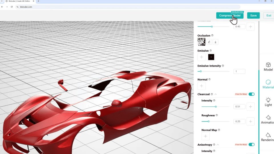Open the Light settings panel

pos(268,102)
